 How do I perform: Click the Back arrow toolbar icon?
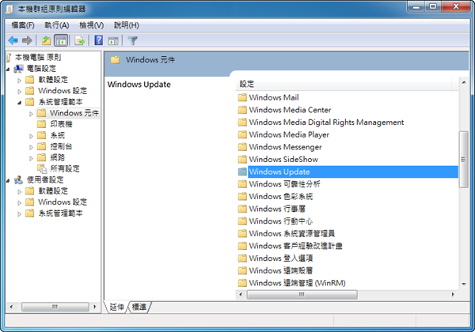tap(13, 40)
